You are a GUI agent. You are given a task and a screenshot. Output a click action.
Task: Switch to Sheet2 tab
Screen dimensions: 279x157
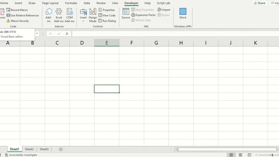pos(29,149)
